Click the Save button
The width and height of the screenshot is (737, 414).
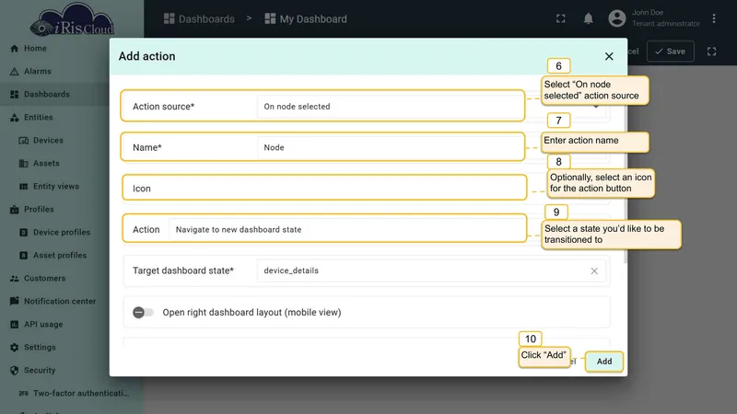pos(671,52)
